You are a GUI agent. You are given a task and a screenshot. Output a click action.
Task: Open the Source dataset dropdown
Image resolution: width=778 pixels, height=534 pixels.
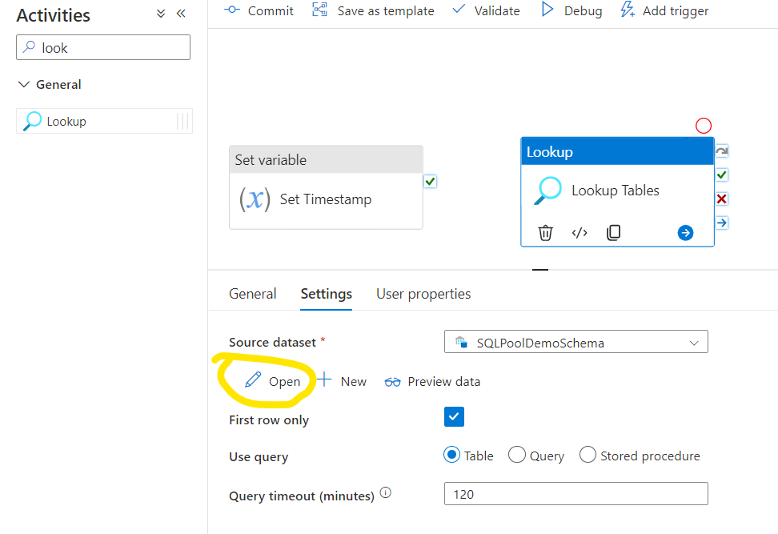coord(575,343)
